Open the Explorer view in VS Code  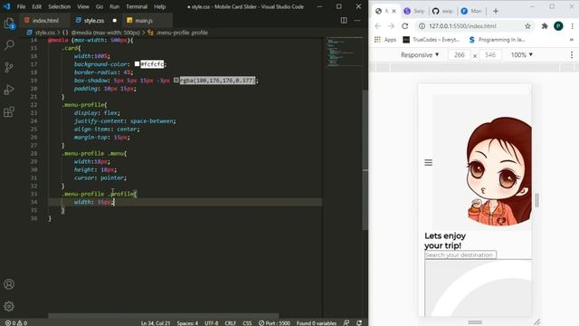9,24
